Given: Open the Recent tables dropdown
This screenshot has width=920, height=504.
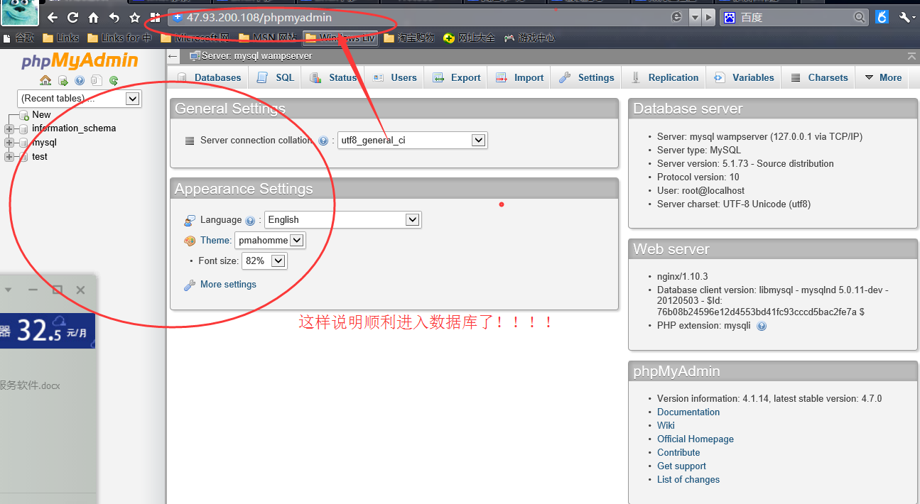Looking at the screenshot, I should [x=80, y=99].
